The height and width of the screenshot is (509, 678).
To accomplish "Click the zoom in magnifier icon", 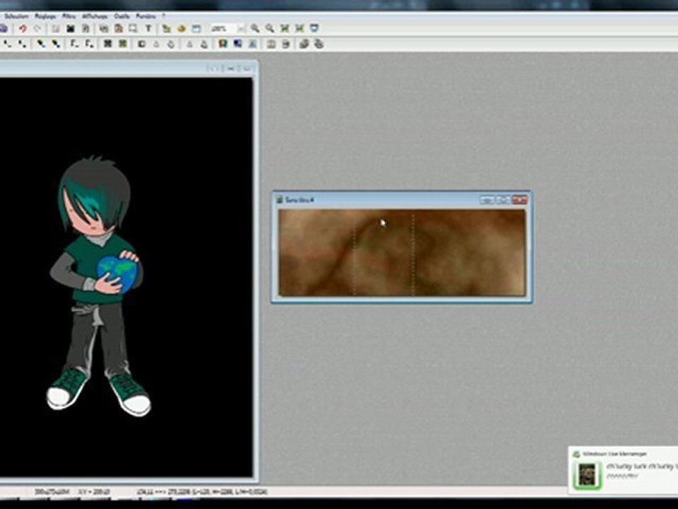I will pos(255,28).
